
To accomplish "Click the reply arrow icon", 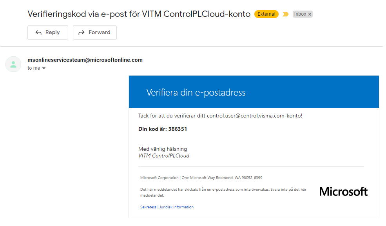I will (x=38, y=33).
